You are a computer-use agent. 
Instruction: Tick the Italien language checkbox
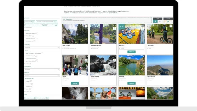(x=25, y=89)
